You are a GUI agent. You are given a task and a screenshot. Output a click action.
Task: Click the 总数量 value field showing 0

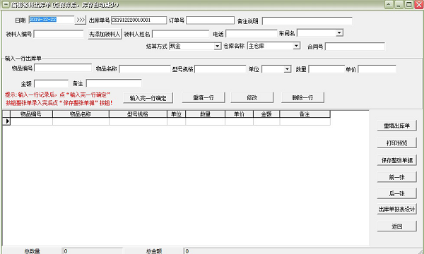tap(93, 251)
